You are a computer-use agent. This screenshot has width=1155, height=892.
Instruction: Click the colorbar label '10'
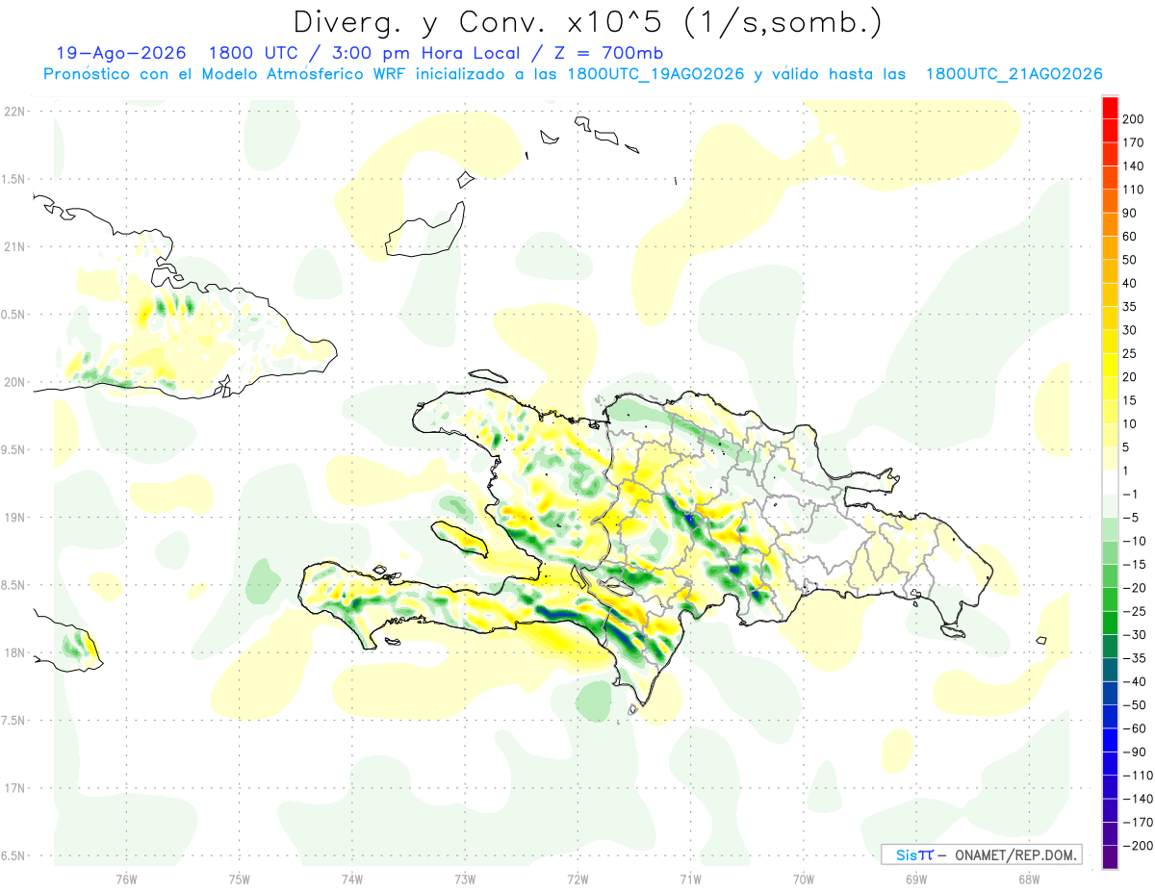[x=1130, y=424]
